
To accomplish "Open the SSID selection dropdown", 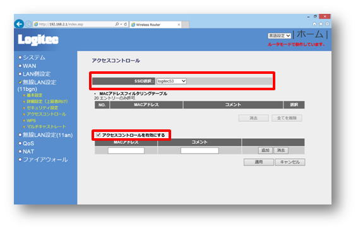I will click(172, 81).
